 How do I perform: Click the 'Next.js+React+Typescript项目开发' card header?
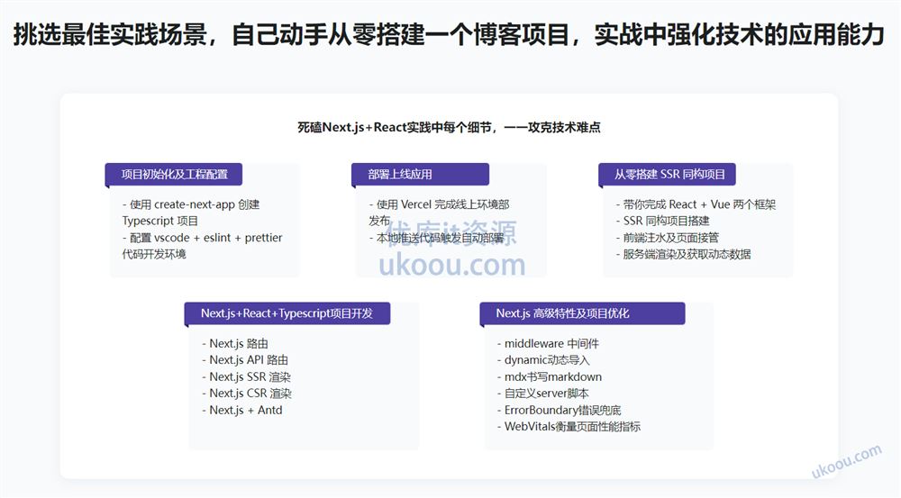[287, 313]
